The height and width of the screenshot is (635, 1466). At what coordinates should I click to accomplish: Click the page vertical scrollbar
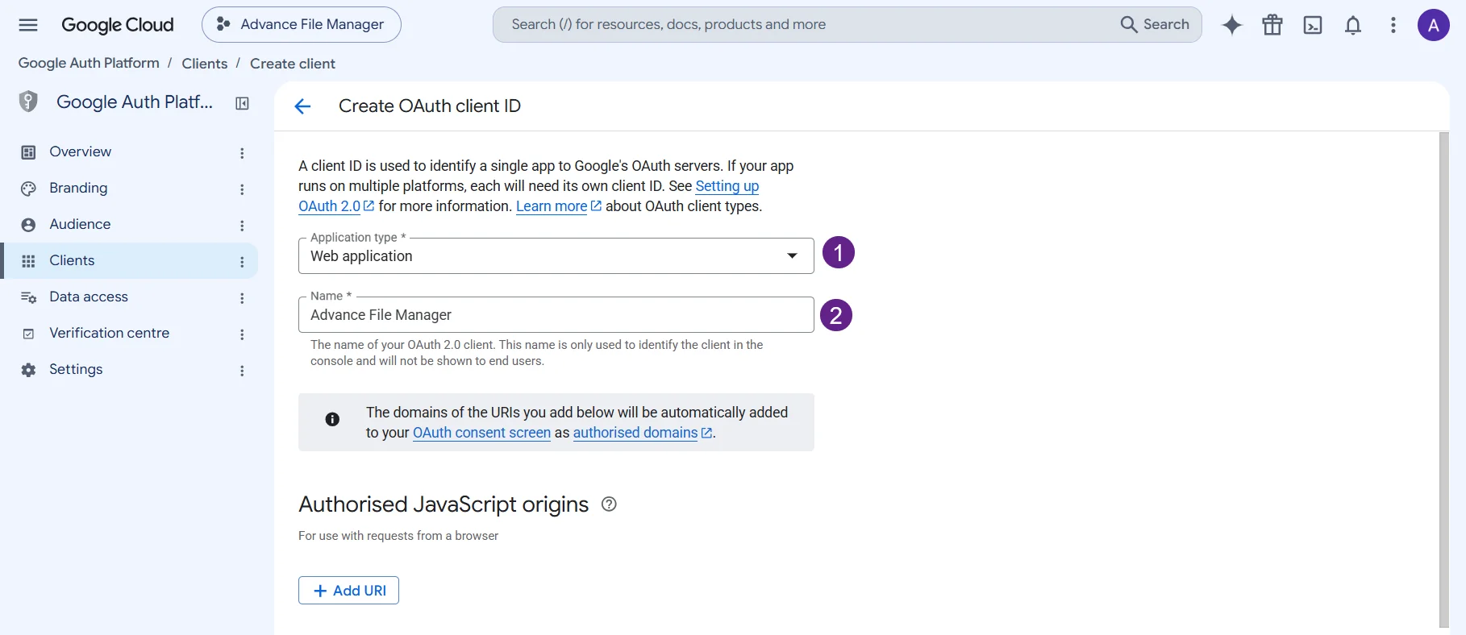[x=1444, y=379]
